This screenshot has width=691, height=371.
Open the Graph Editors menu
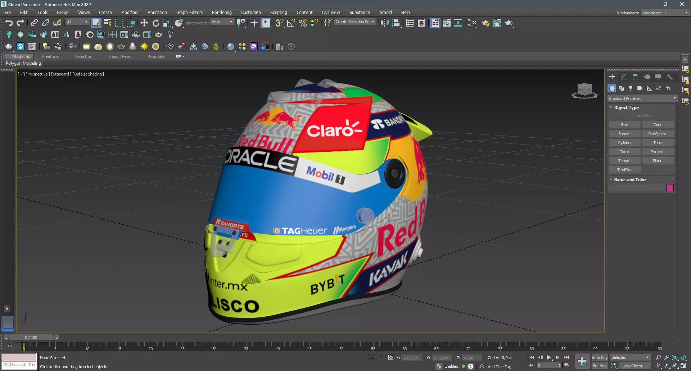(x=189, y=12)
